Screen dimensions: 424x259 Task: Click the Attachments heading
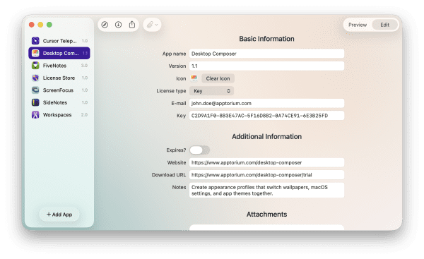266,214
